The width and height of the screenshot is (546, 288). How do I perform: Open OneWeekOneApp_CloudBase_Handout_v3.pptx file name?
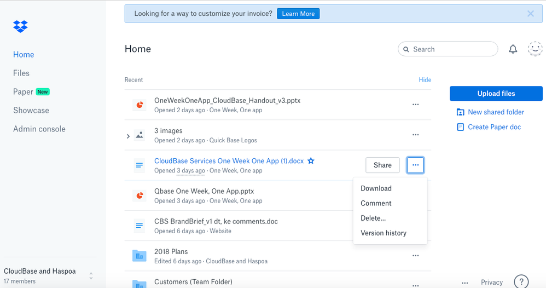point(228,100)
